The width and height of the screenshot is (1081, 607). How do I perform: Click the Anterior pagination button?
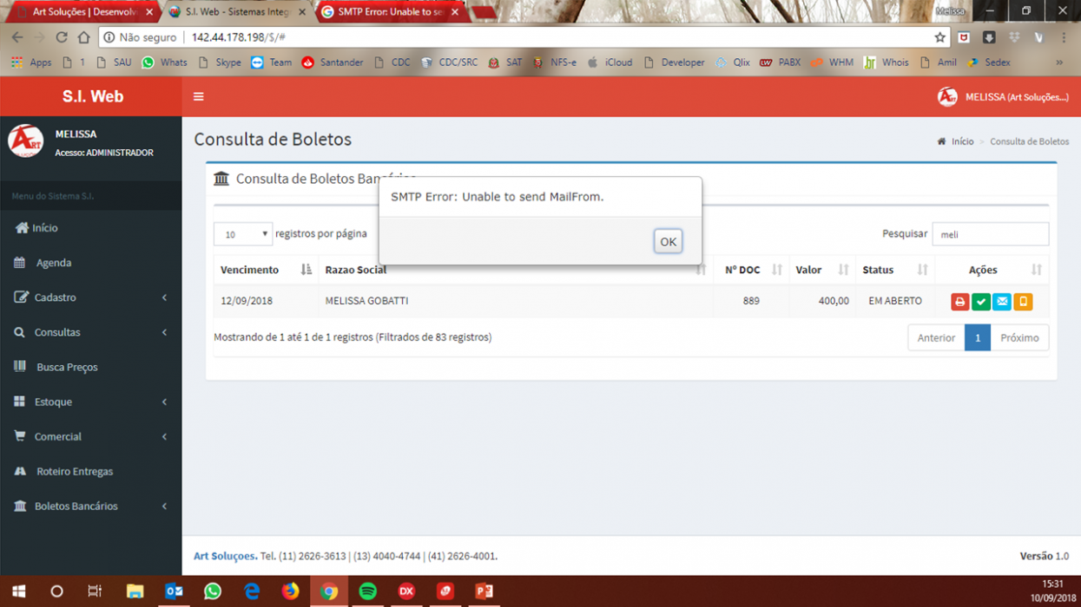936,337
